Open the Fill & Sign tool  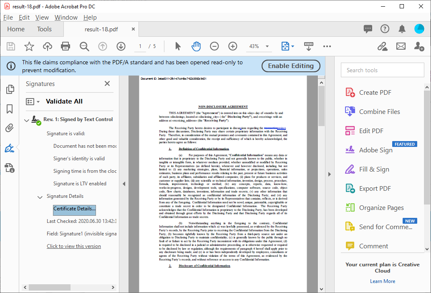[x=367, y=169]
